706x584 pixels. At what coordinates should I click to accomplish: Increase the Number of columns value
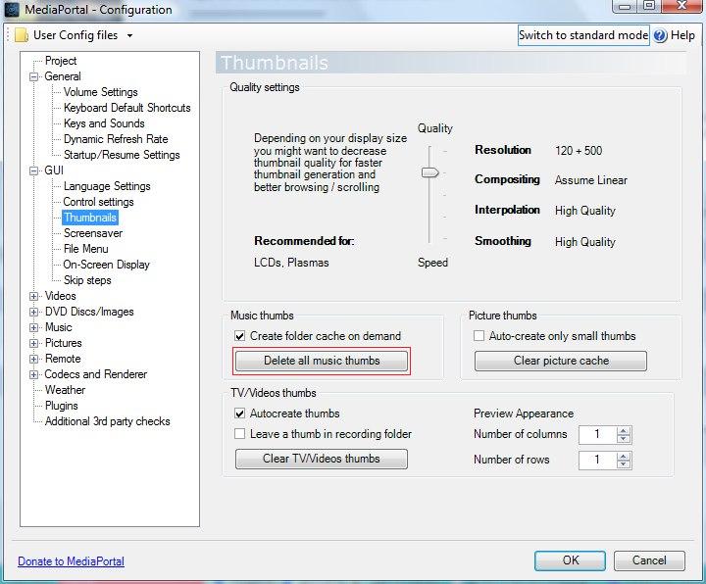(x=625, y=430)
